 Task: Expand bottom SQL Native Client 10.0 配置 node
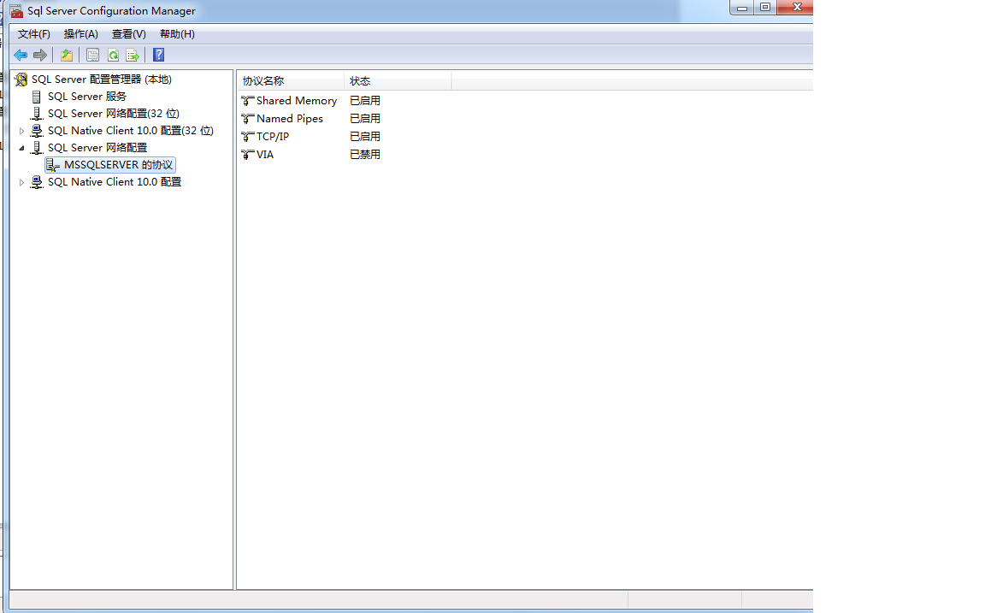[x=22, y=183]
